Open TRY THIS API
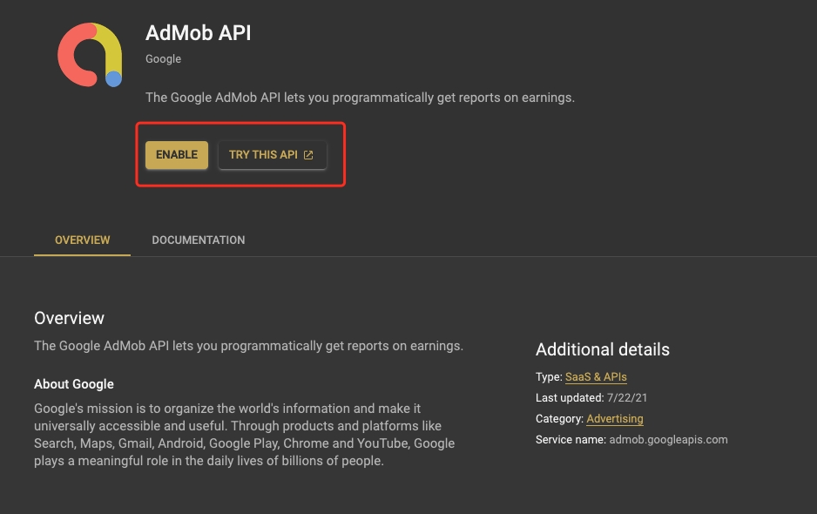The image size is (817, 514). pyautogui.click(x=266, y=154)
